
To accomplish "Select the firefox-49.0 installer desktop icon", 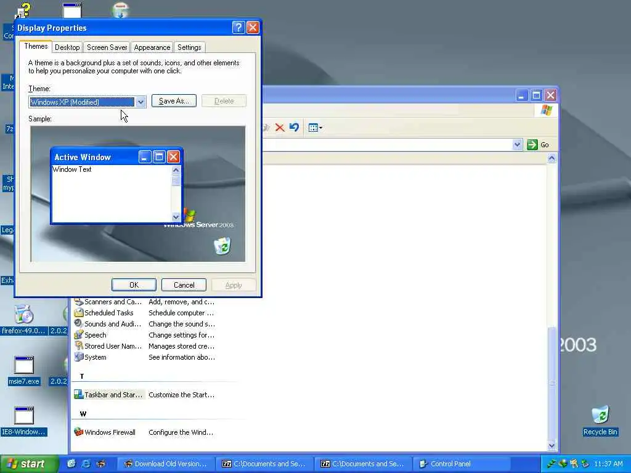I will [x=23, y=320].
